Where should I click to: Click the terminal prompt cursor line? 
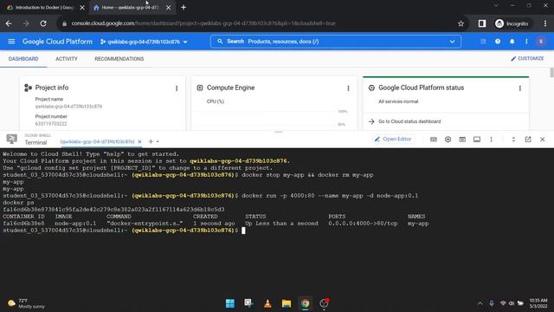[x=243, y=231]
